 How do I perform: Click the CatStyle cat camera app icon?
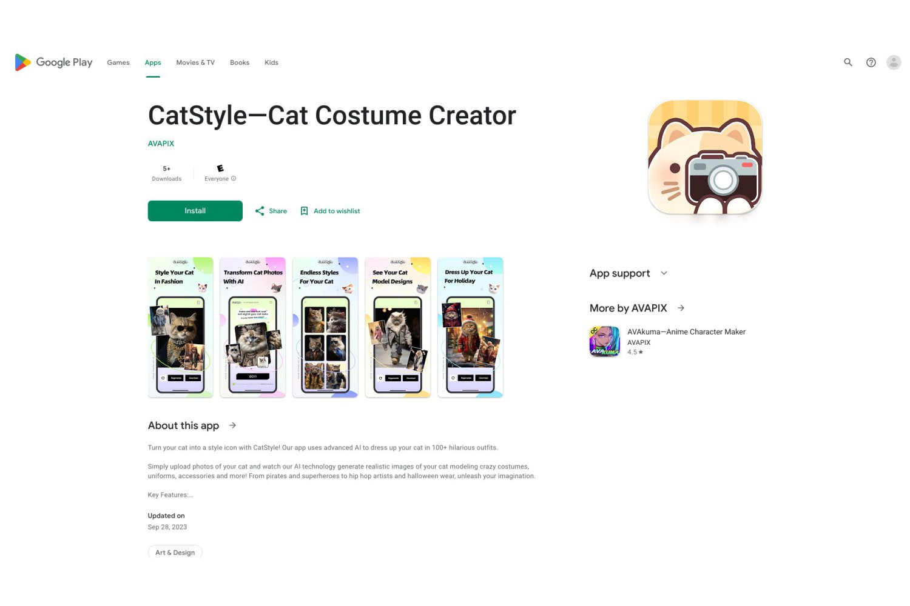click(x=705, y=158)
